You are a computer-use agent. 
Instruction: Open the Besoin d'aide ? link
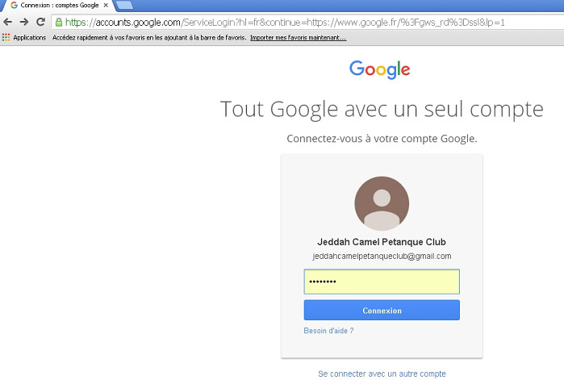click(328, 331)
